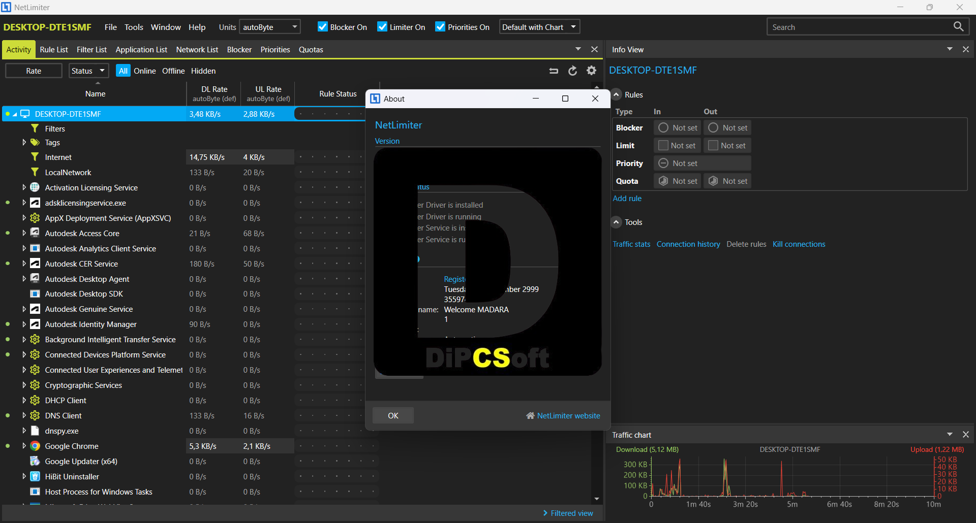
Task: Collapse the Rules section in Info View
Action: tap(616, 94)
